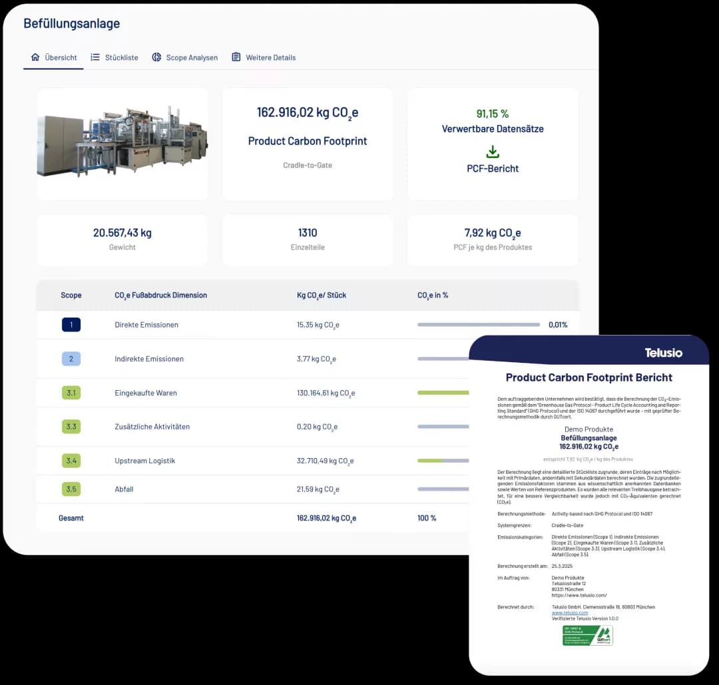Click the Befüllungsanlage machine image

pyautogui.click(x=122, y=141)
